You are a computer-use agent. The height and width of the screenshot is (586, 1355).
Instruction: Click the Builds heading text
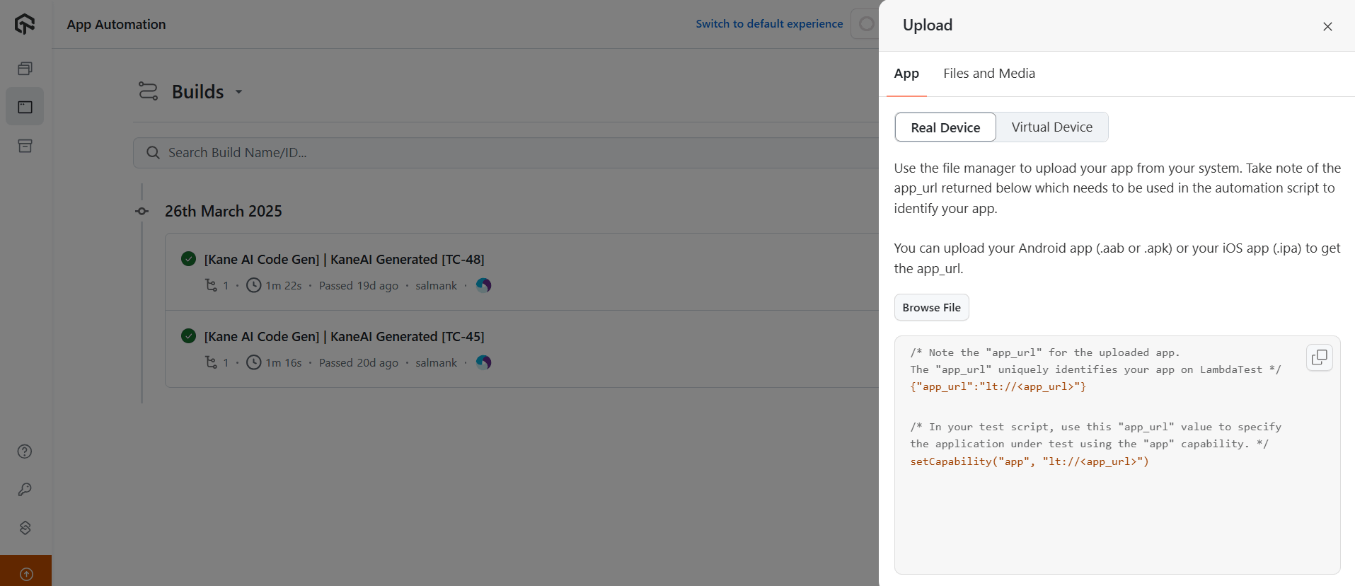197,92
